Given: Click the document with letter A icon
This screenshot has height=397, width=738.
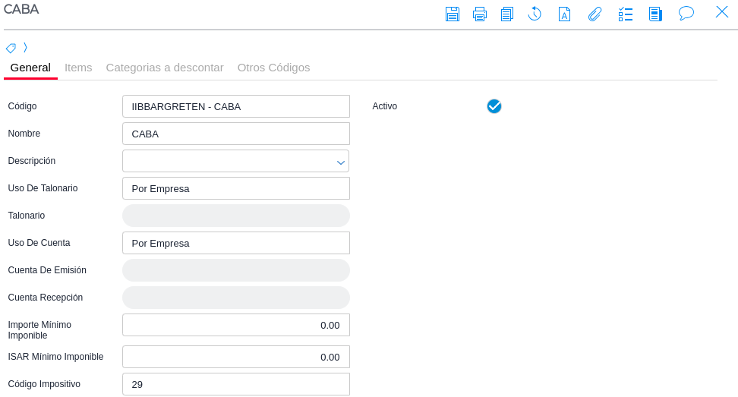Looking at the screenshot, I should coord(564,14).
